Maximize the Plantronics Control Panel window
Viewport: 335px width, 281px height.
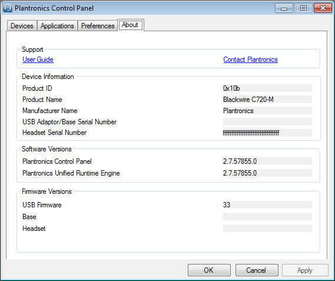[x=303, y=8]
